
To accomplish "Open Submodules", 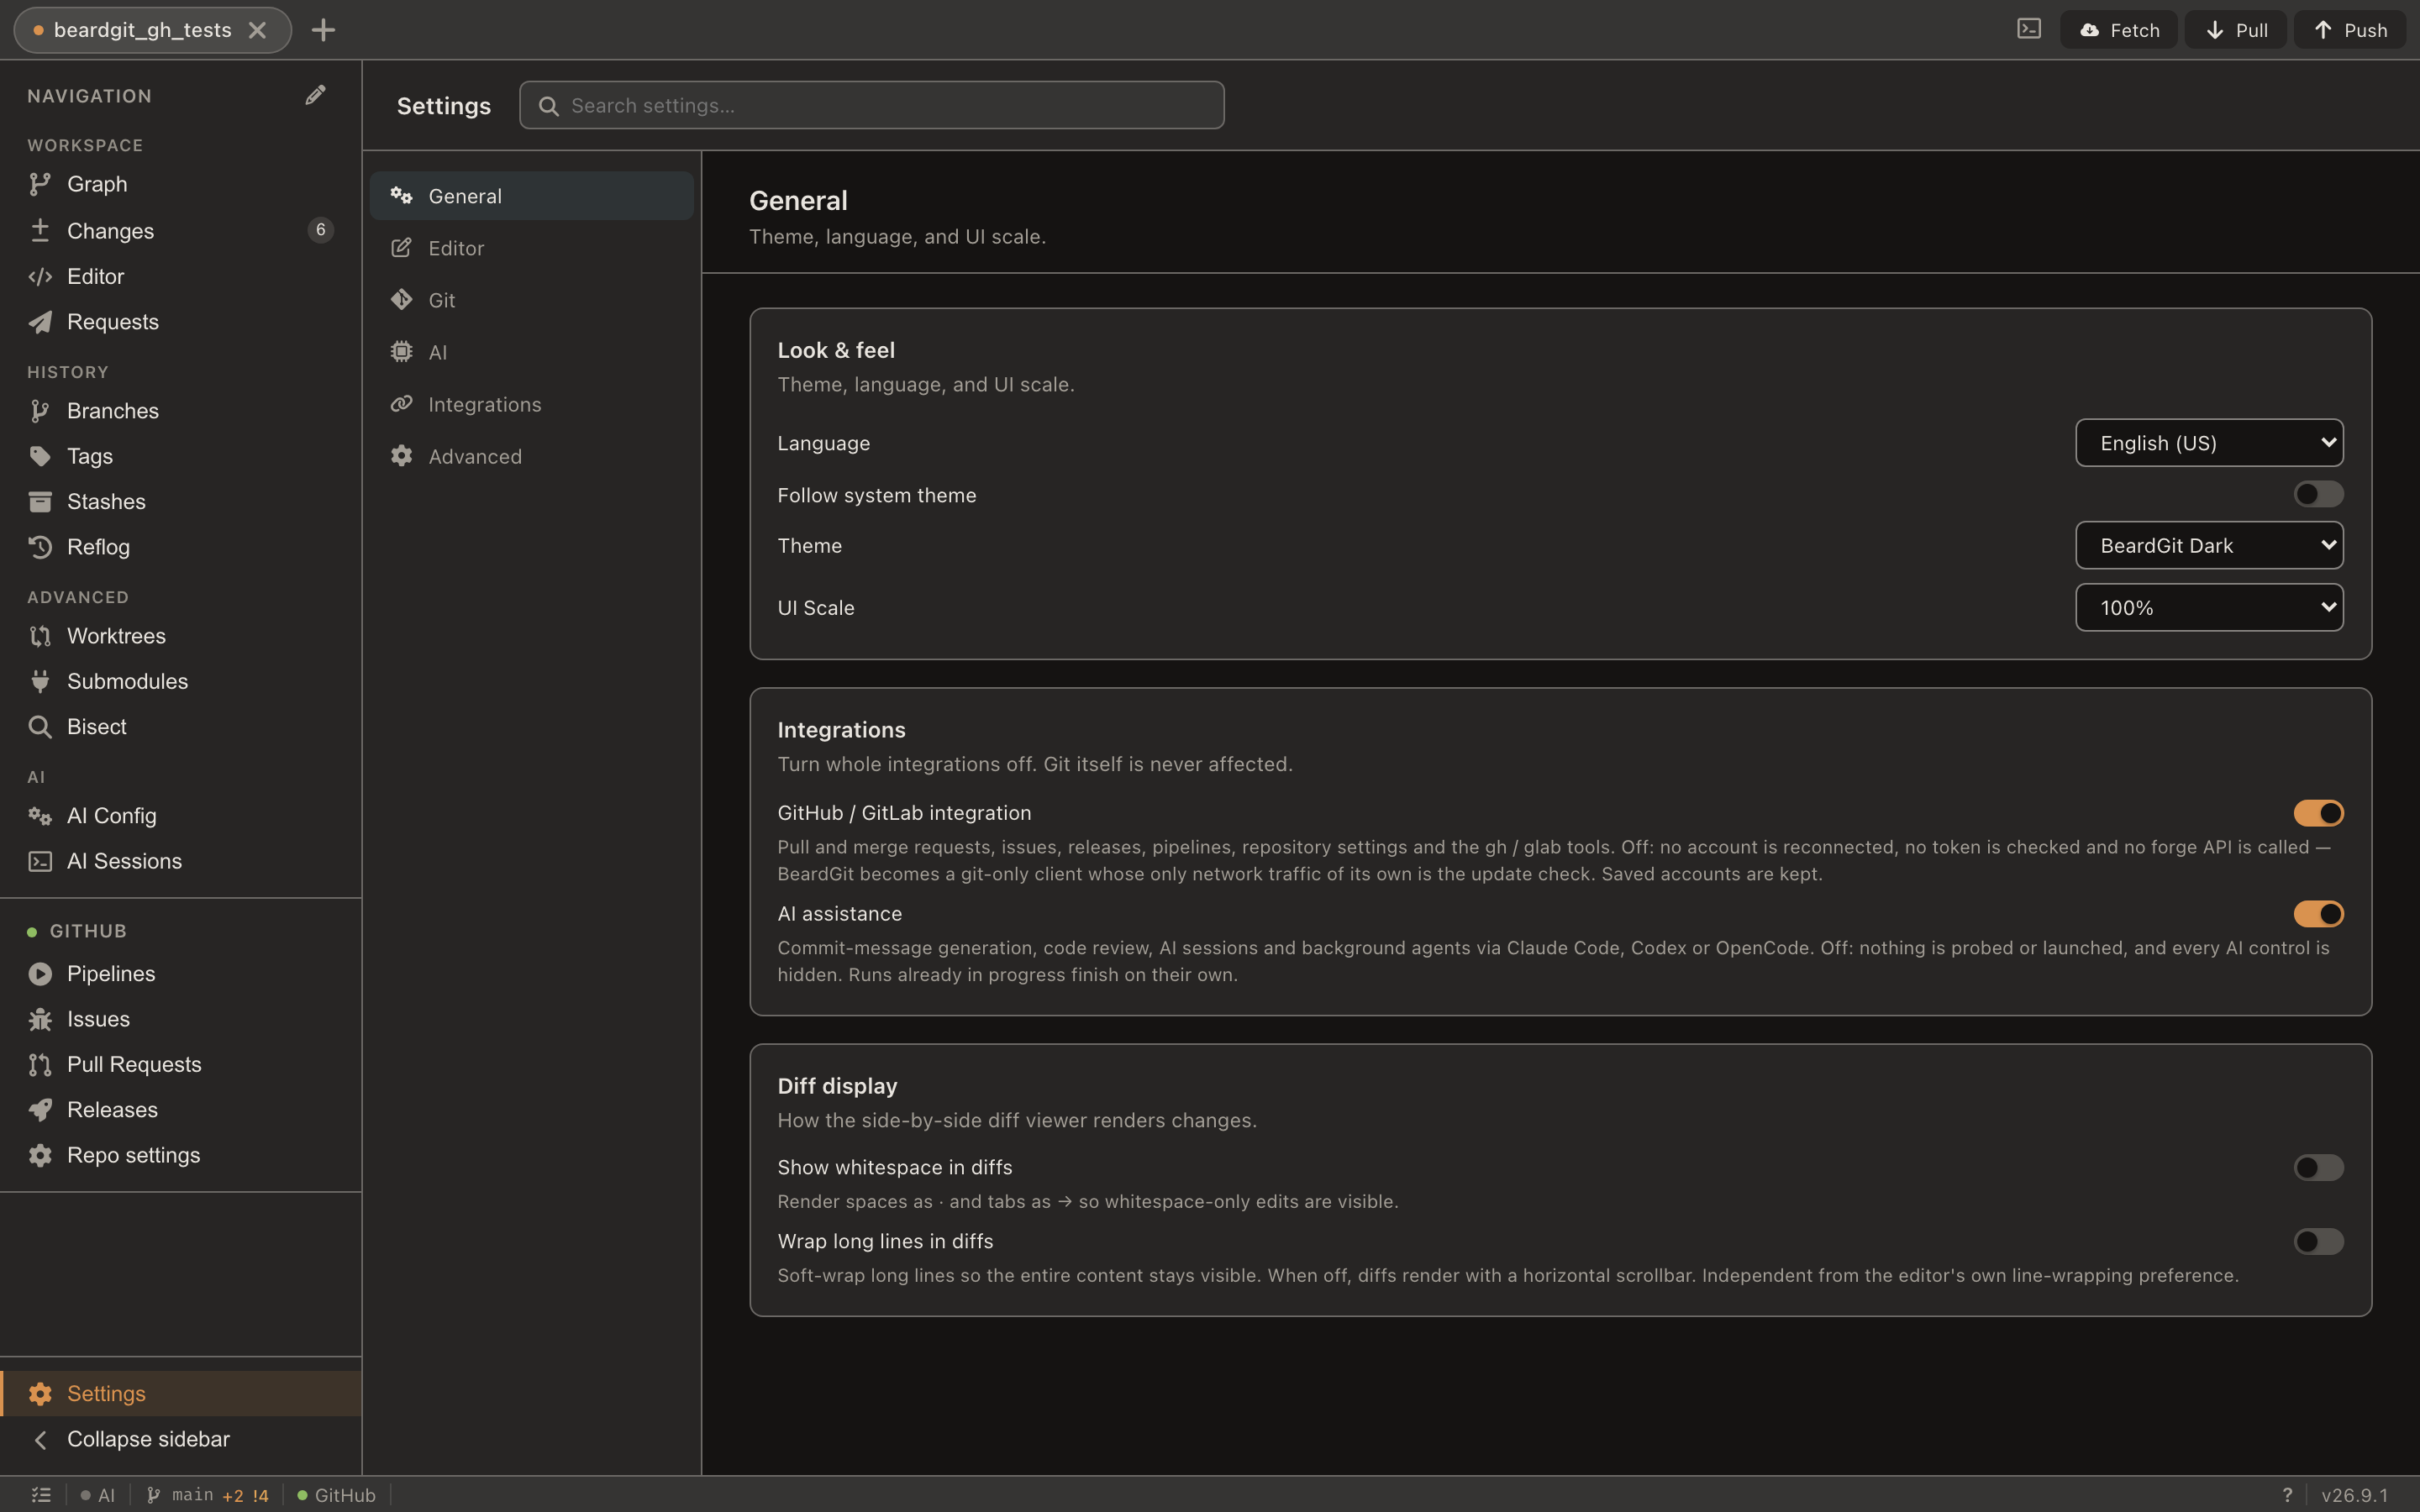I will (181, 681).
